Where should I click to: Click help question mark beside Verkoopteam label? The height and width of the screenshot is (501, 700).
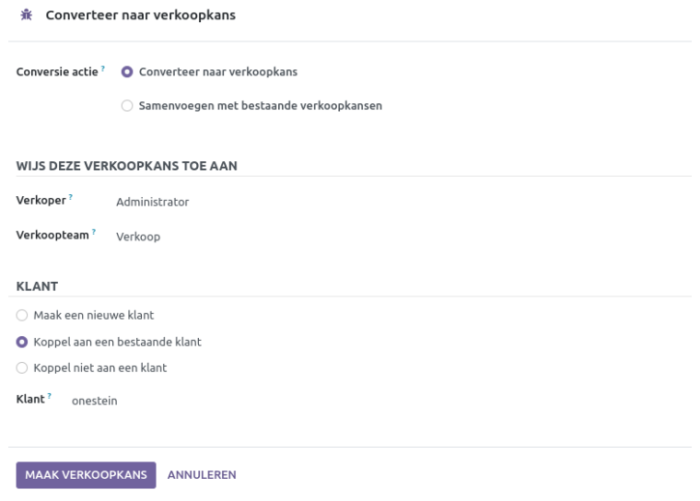[x=93, y=233]
